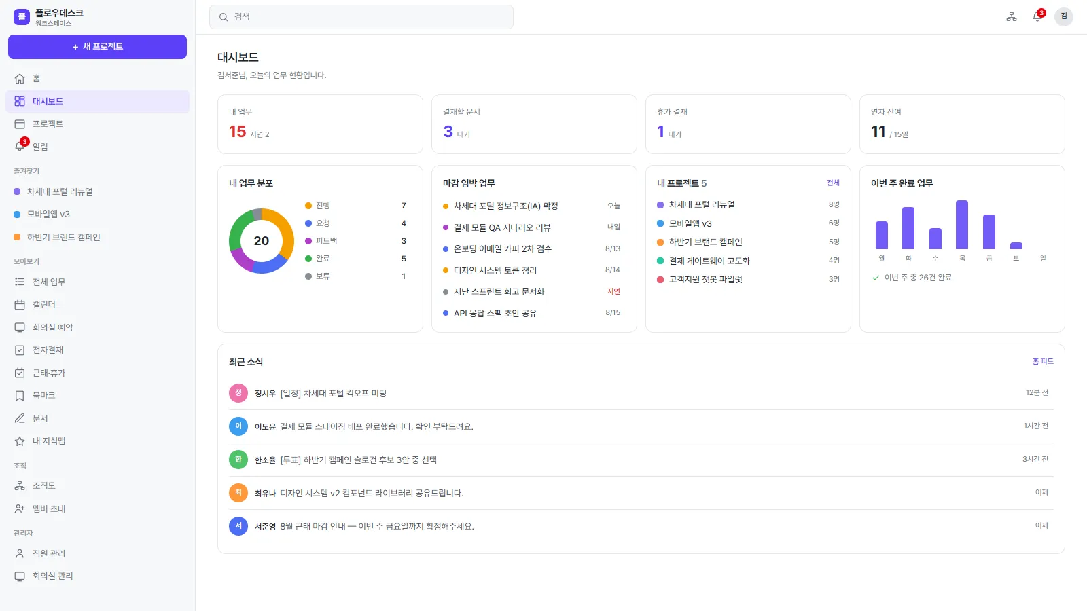This screenshot has width=1087, height=611.
Task: Click the 북마크 bookmark icon
Action: (x=20, y=395)
